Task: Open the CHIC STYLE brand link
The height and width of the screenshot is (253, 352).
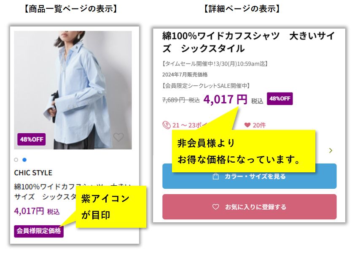Action: click(x=33, y=173)
